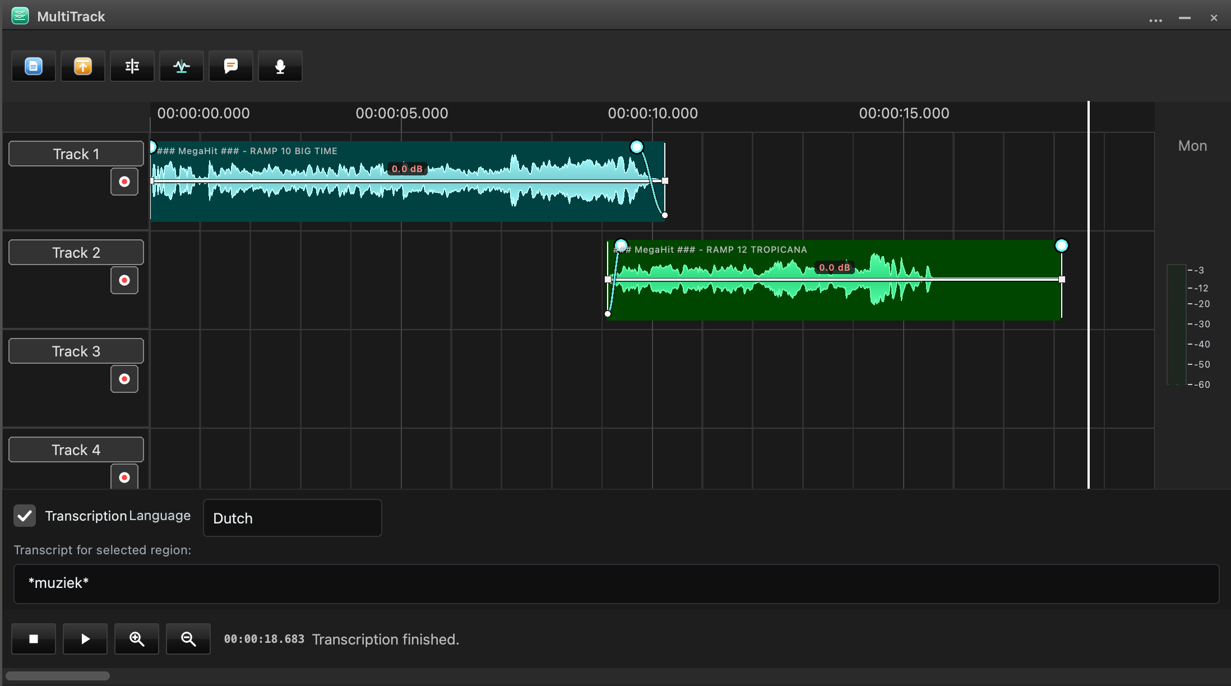
Task: Click the horizontal scrollbar thumb at bottom
Action: click(58, 676)
